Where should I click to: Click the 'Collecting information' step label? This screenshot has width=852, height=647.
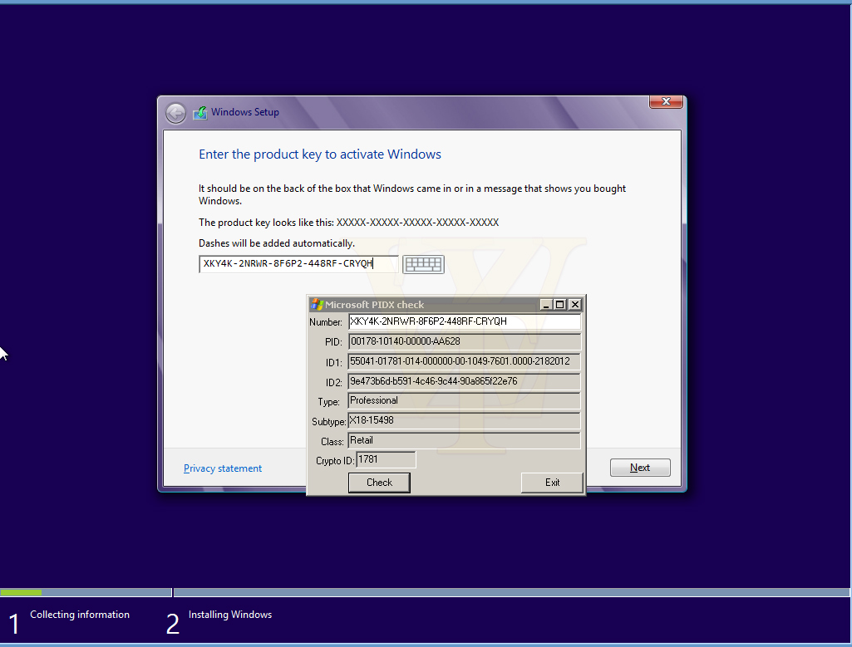click(80, 615)
